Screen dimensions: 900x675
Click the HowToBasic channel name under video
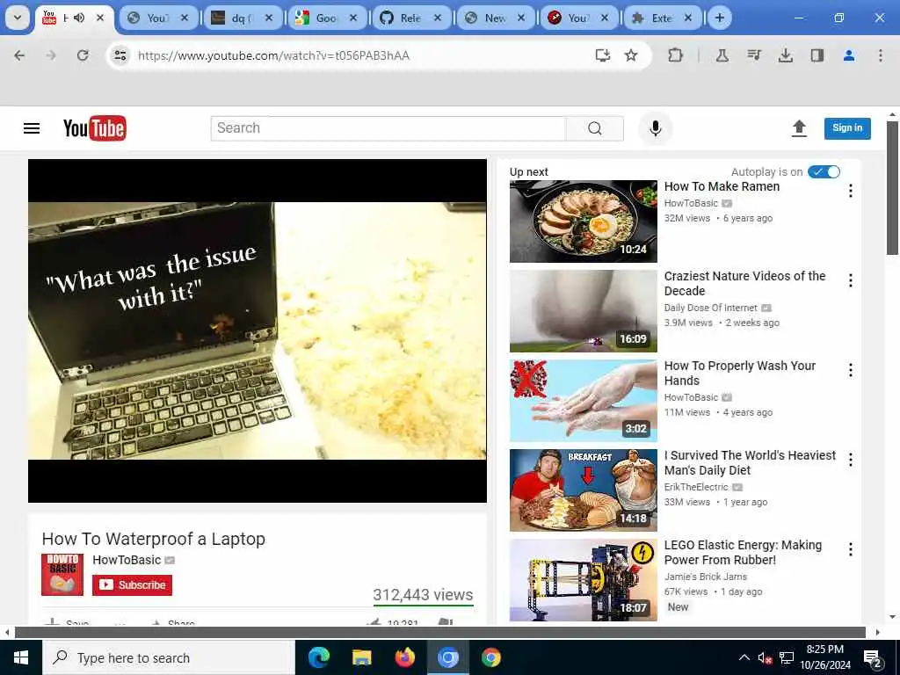[x=127, y=560]
